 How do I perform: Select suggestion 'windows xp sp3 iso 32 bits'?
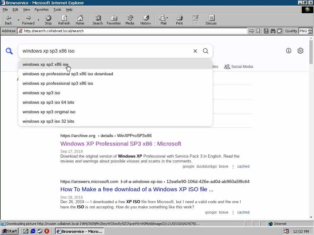115,121
